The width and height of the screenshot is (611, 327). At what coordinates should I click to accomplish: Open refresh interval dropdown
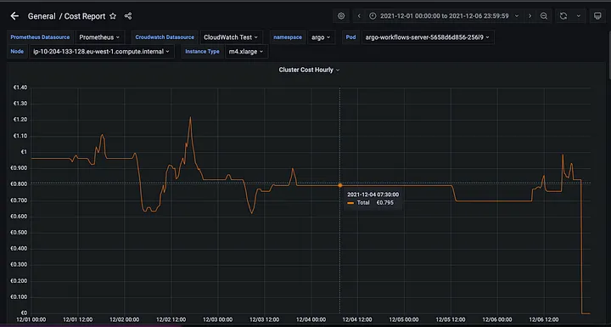tap(578, 16)
